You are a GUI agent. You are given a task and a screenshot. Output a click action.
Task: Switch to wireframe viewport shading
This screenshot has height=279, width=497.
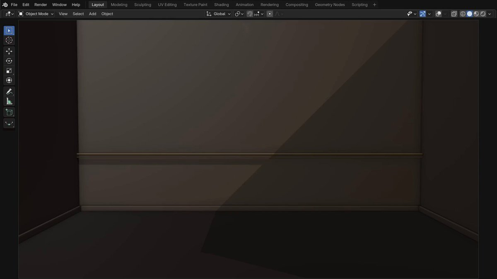coord(463,14)
